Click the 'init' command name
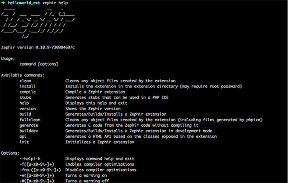Viewport: 288px width, 183px height. [x=24, y=142]
